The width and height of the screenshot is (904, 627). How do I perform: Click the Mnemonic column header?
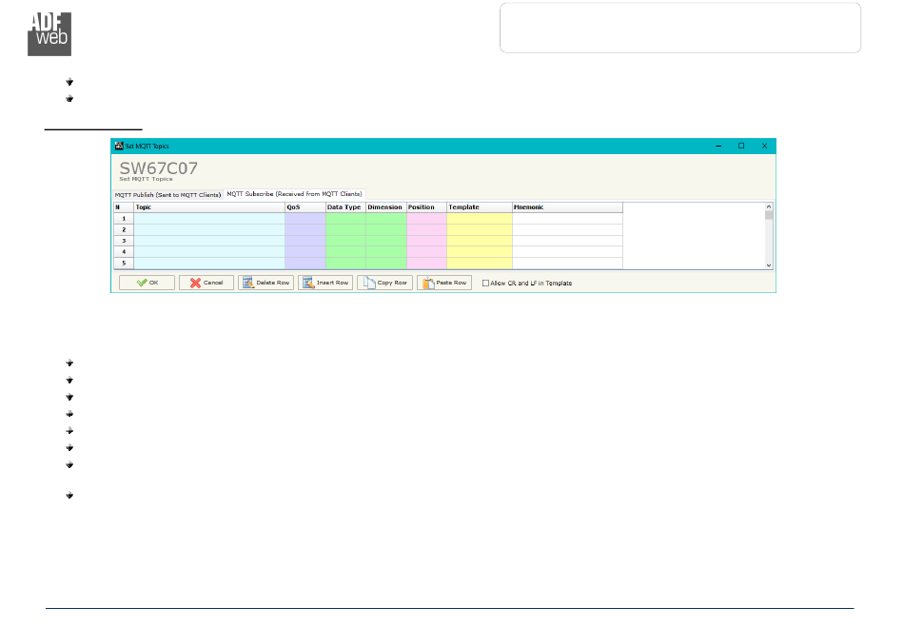click(567, 206)
